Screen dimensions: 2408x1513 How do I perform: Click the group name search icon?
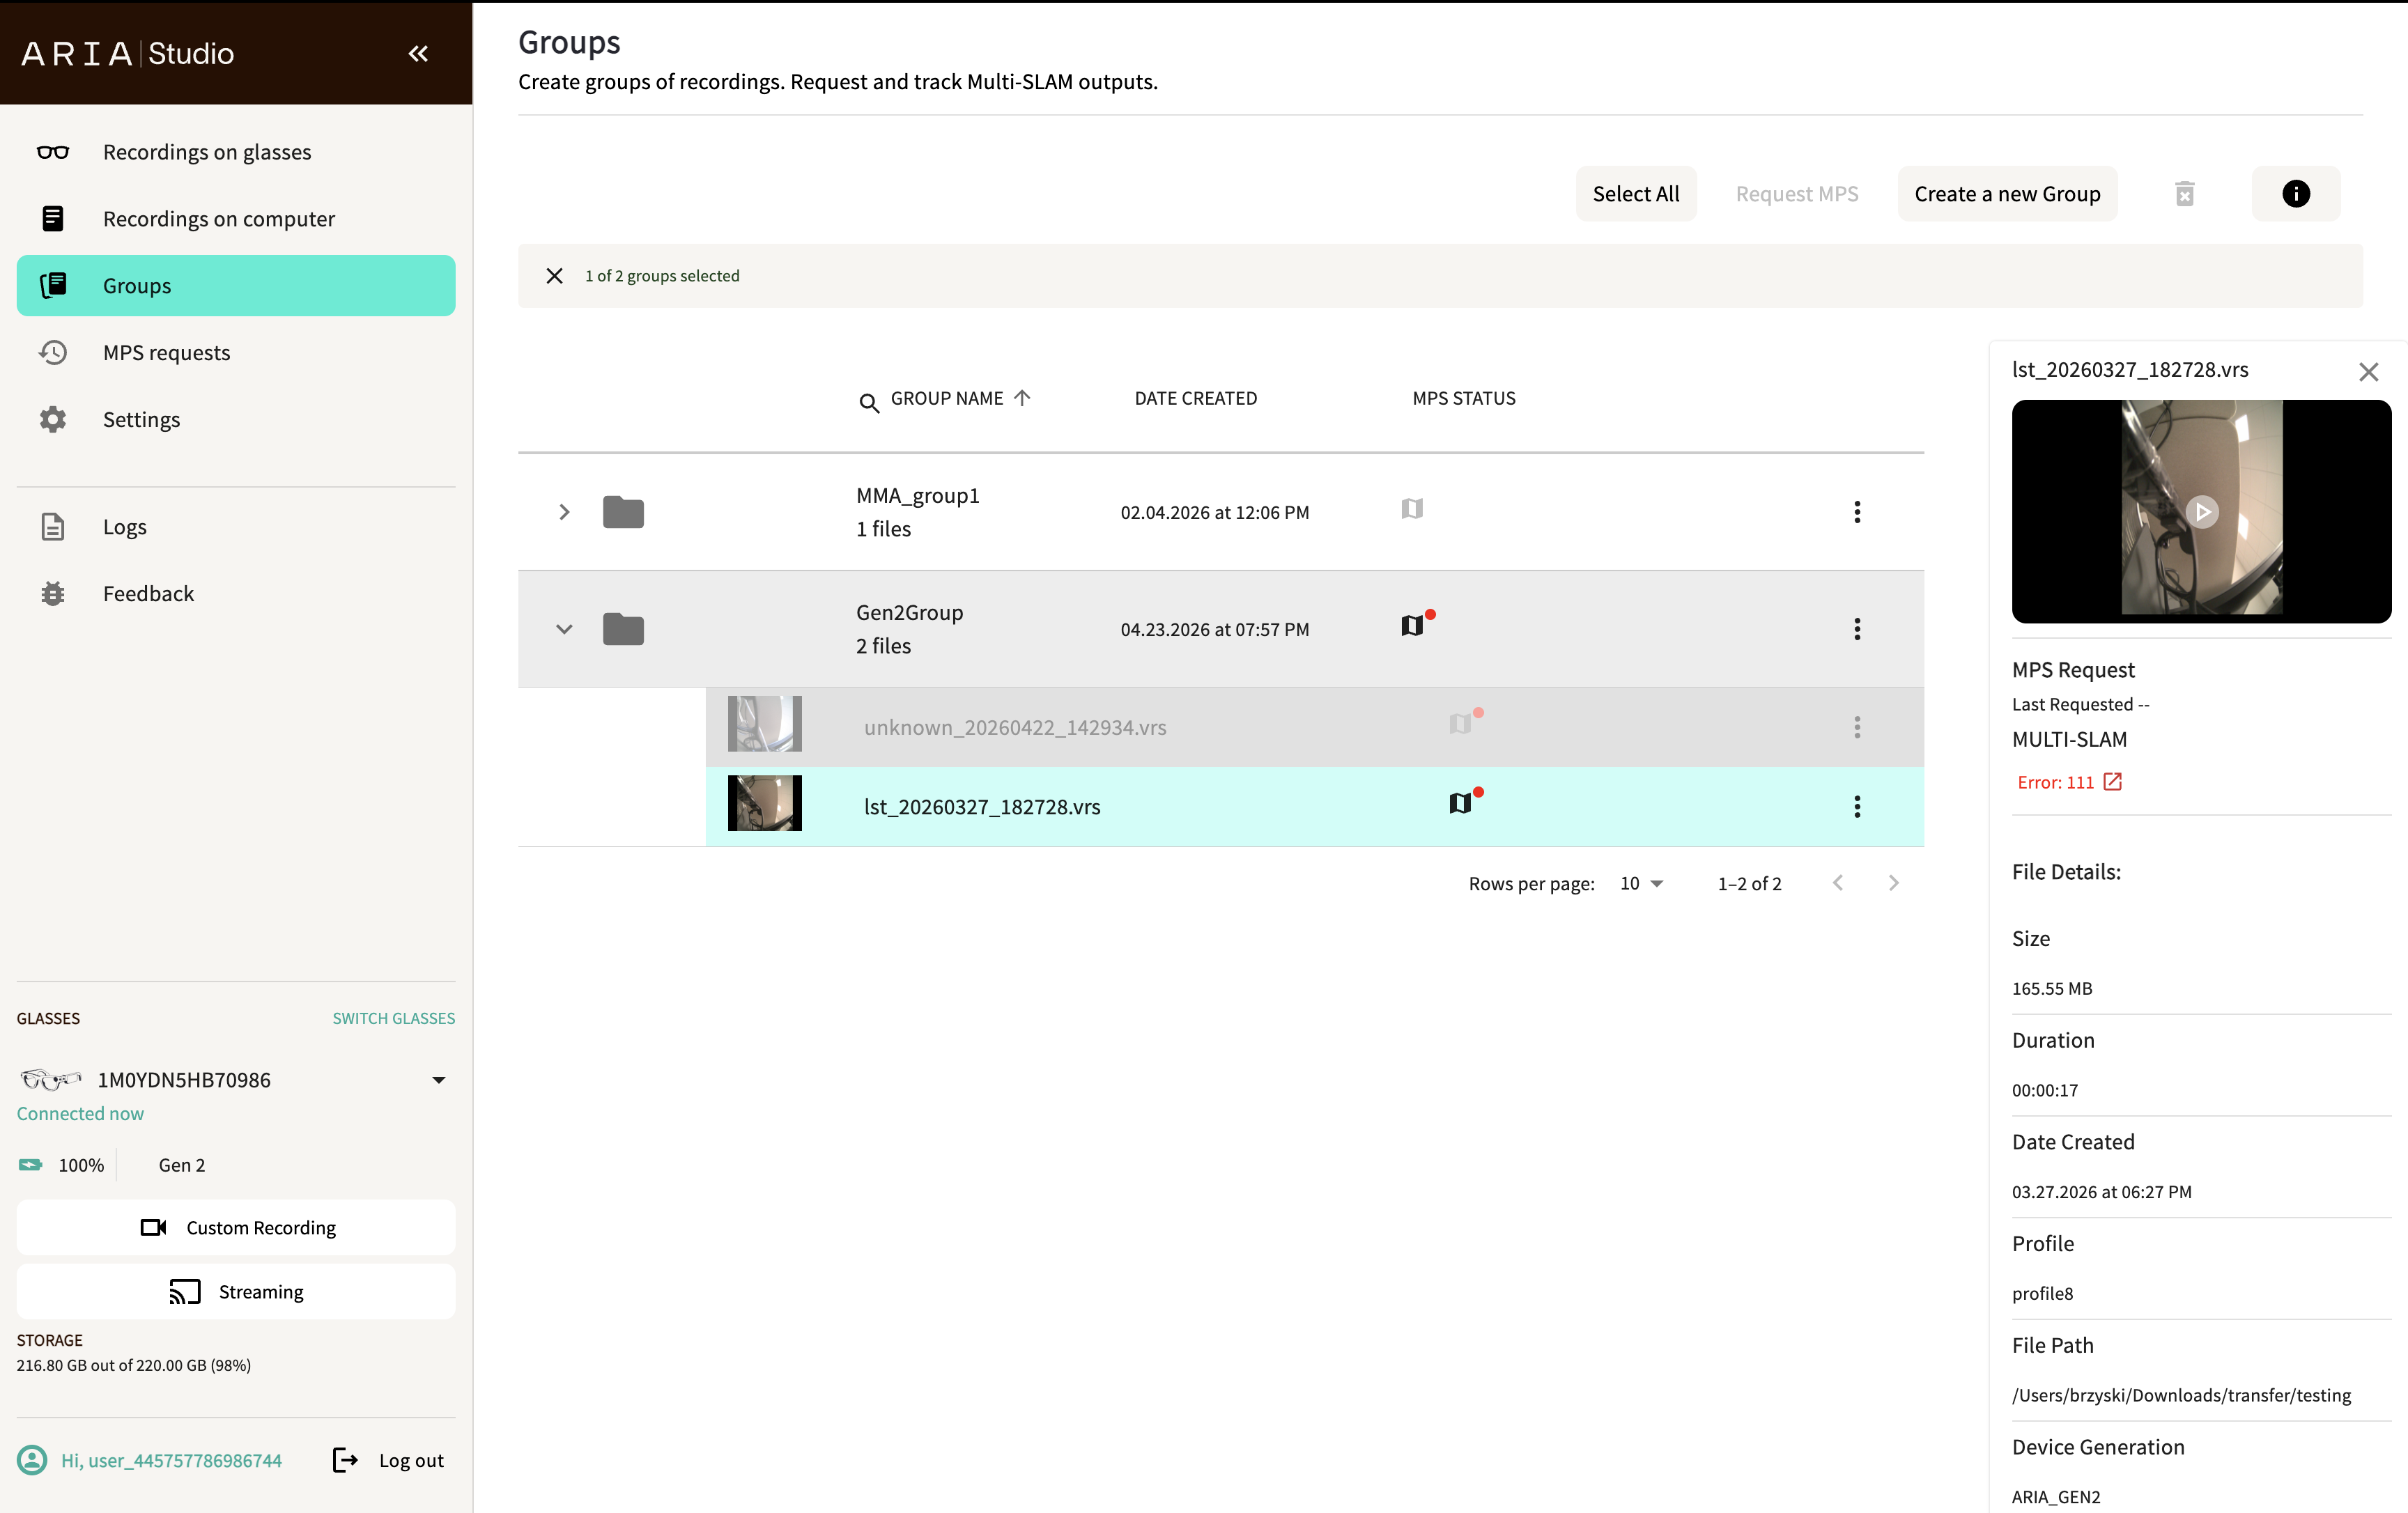coord(869,402)
